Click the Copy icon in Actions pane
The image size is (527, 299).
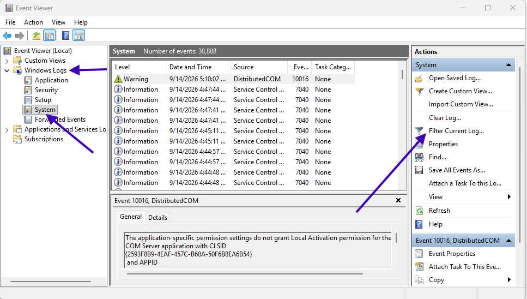click(419, 280)
